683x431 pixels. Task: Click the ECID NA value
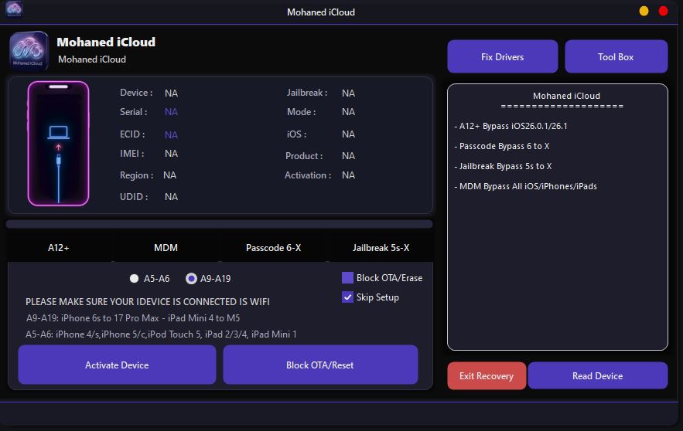171,135
